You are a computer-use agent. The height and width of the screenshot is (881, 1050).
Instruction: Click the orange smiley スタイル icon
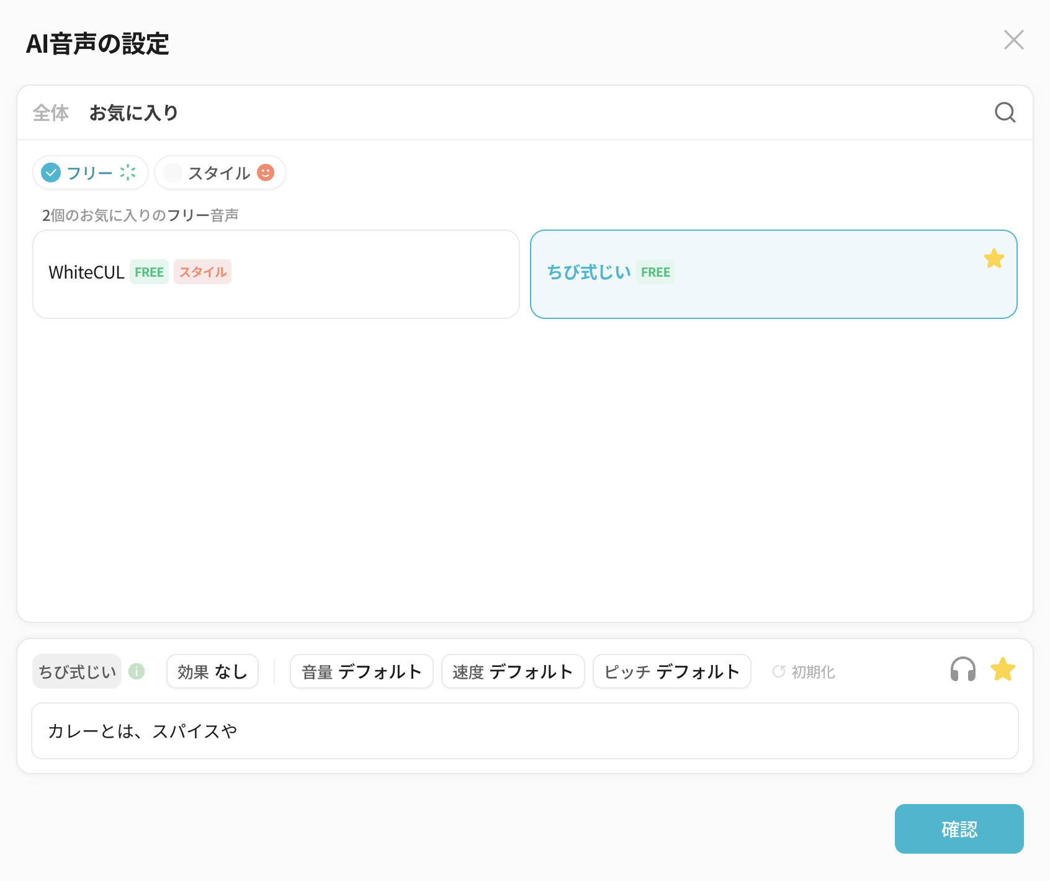tap(266, 172)
